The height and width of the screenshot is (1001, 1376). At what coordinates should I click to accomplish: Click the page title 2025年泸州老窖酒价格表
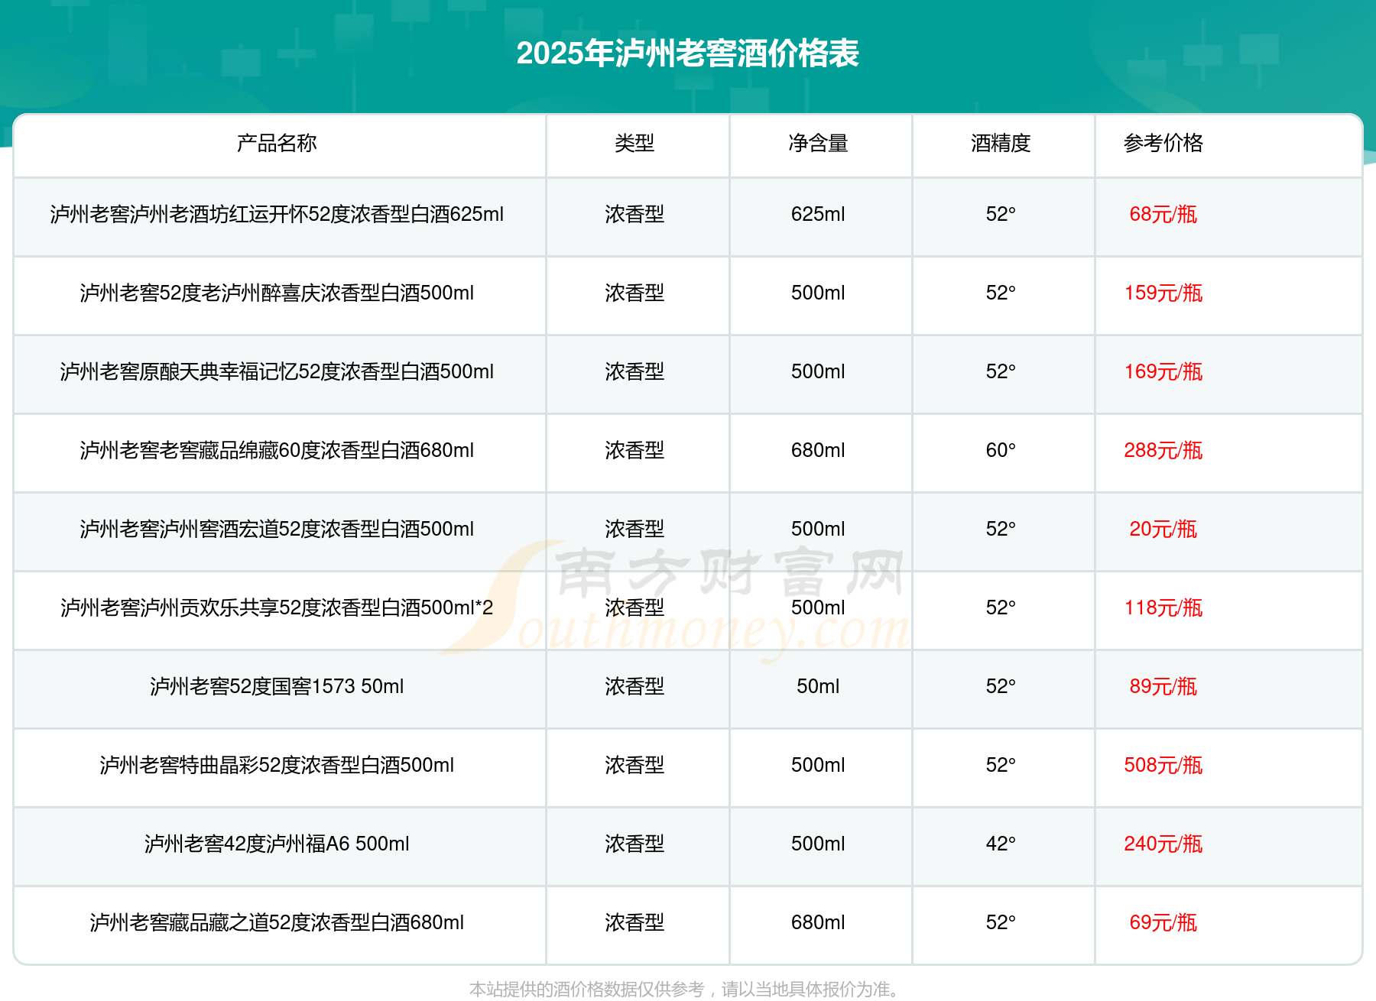pos(687,53)
